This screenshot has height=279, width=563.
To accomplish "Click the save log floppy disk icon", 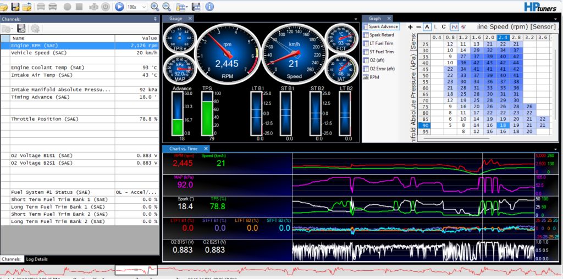I will click(15, 7).
